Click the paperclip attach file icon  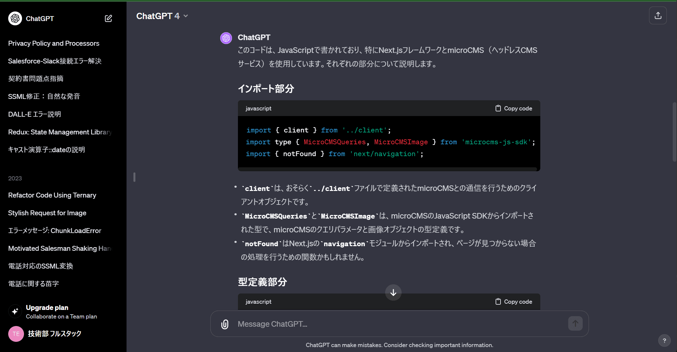coord(225,324)
